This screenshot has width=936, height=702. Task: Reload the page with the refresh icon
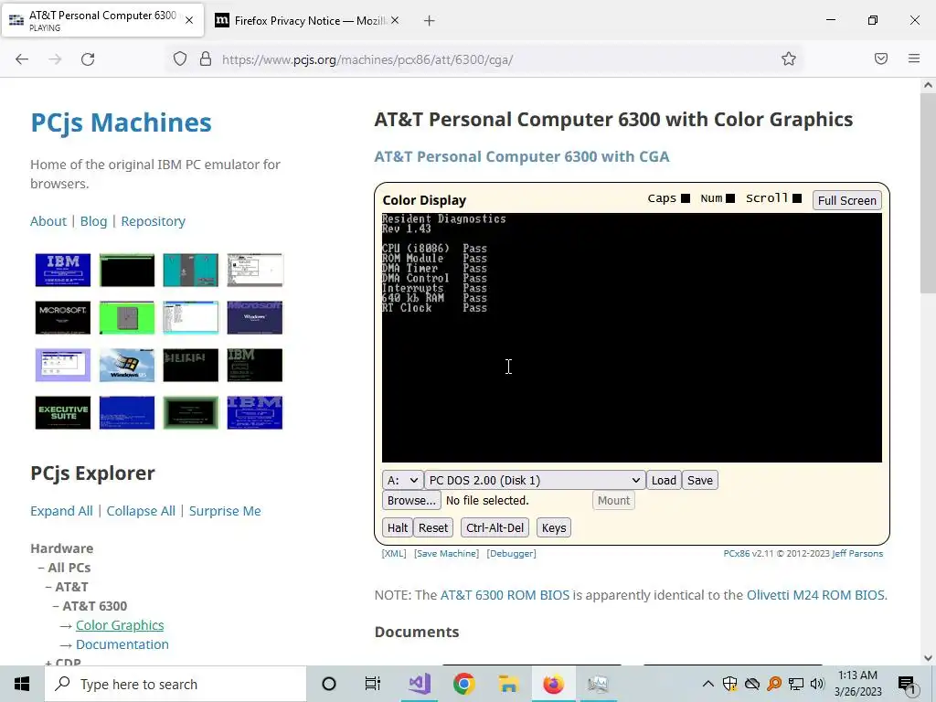point(88,59)
